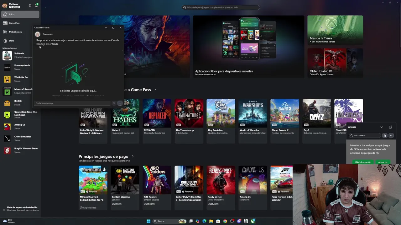This screenshot has width=401, height=225.
Task: Open Aplicación Xbox para dispositivos móviles banner
Action: click(x=248, y=46)
